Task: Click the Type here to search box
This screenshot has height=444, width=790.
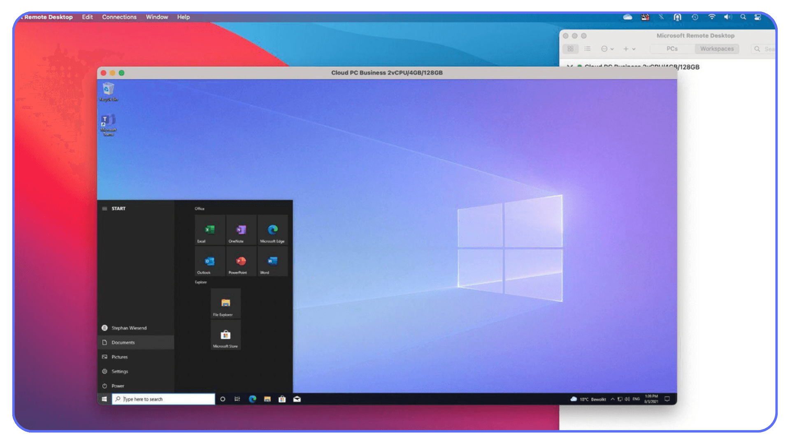Action: click(x=163, y=399)
